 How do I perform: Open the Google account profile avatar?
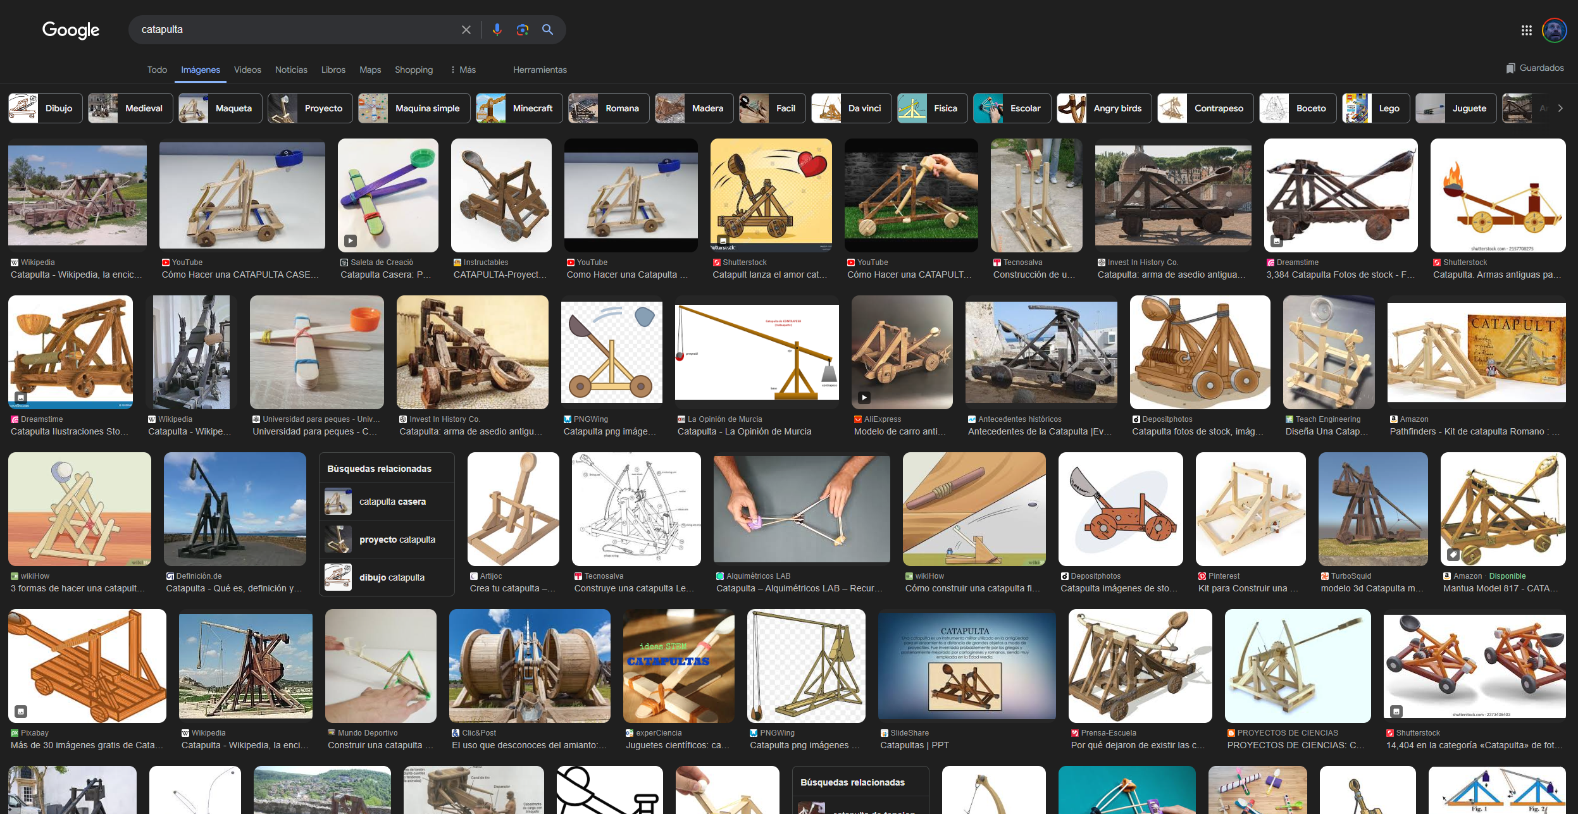click(1554, 30)
